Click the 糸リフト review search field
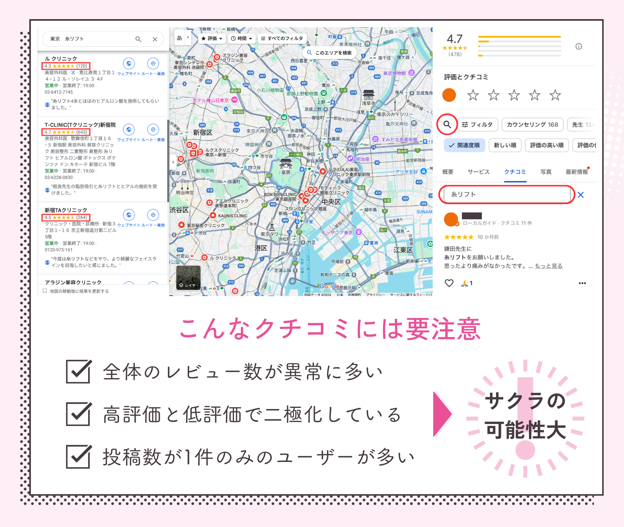This screenshot has height=527, width=624. (507, 194)
